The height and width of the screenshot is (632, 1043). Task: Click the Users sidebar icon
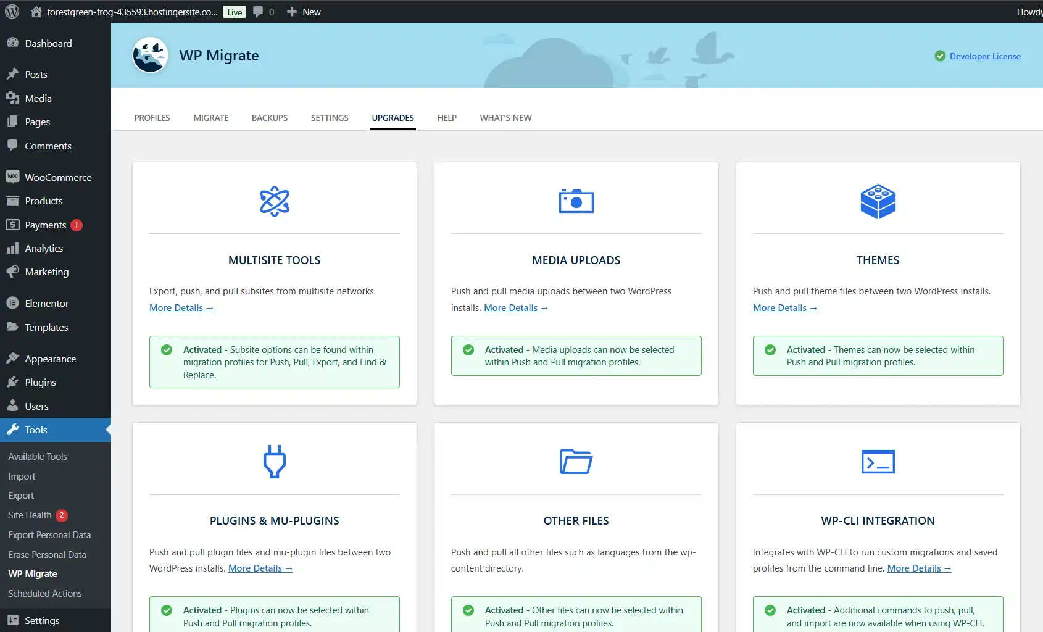tap(12, 406)
